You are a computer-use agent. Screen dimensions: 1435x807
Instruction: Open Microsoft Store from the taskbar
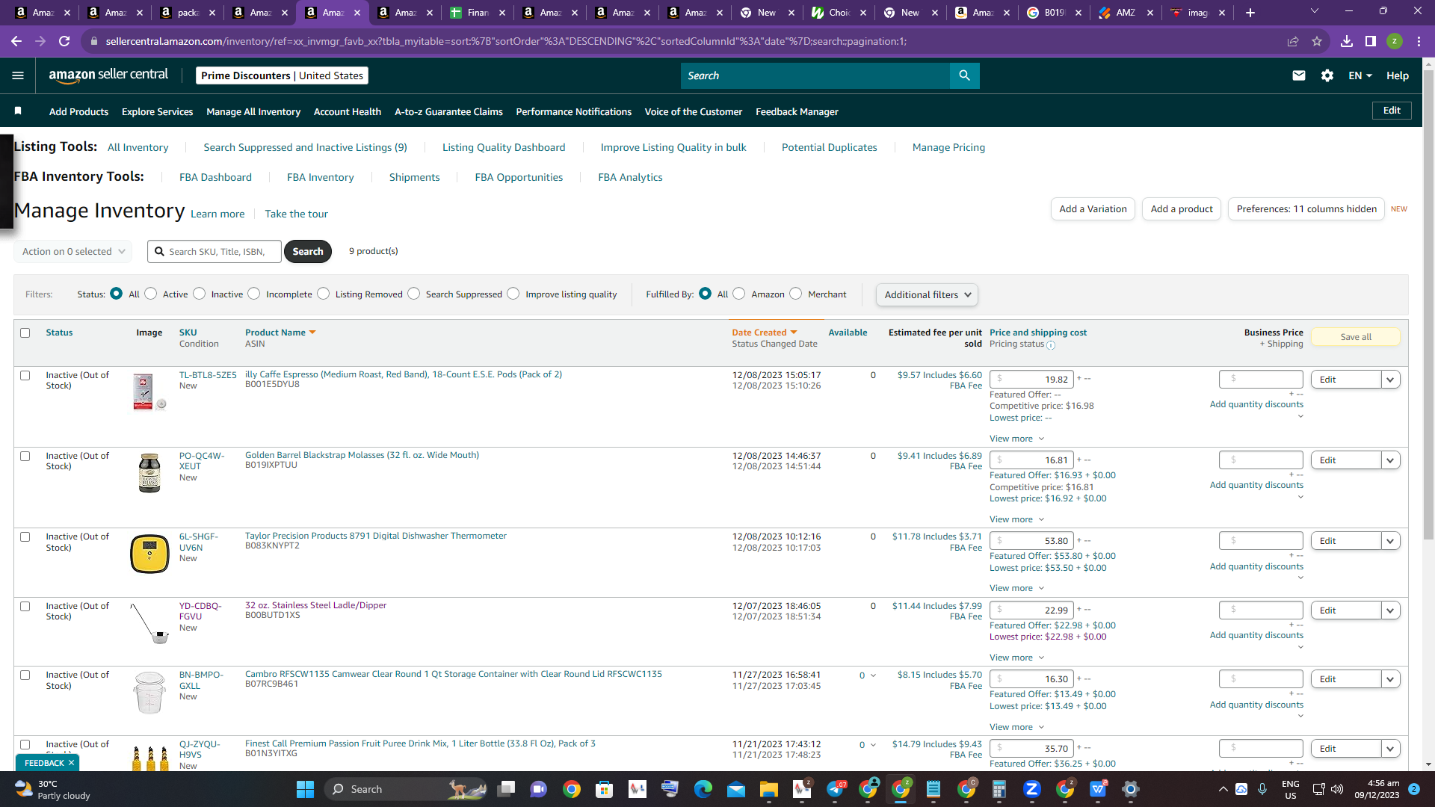(x=605, y=789)
